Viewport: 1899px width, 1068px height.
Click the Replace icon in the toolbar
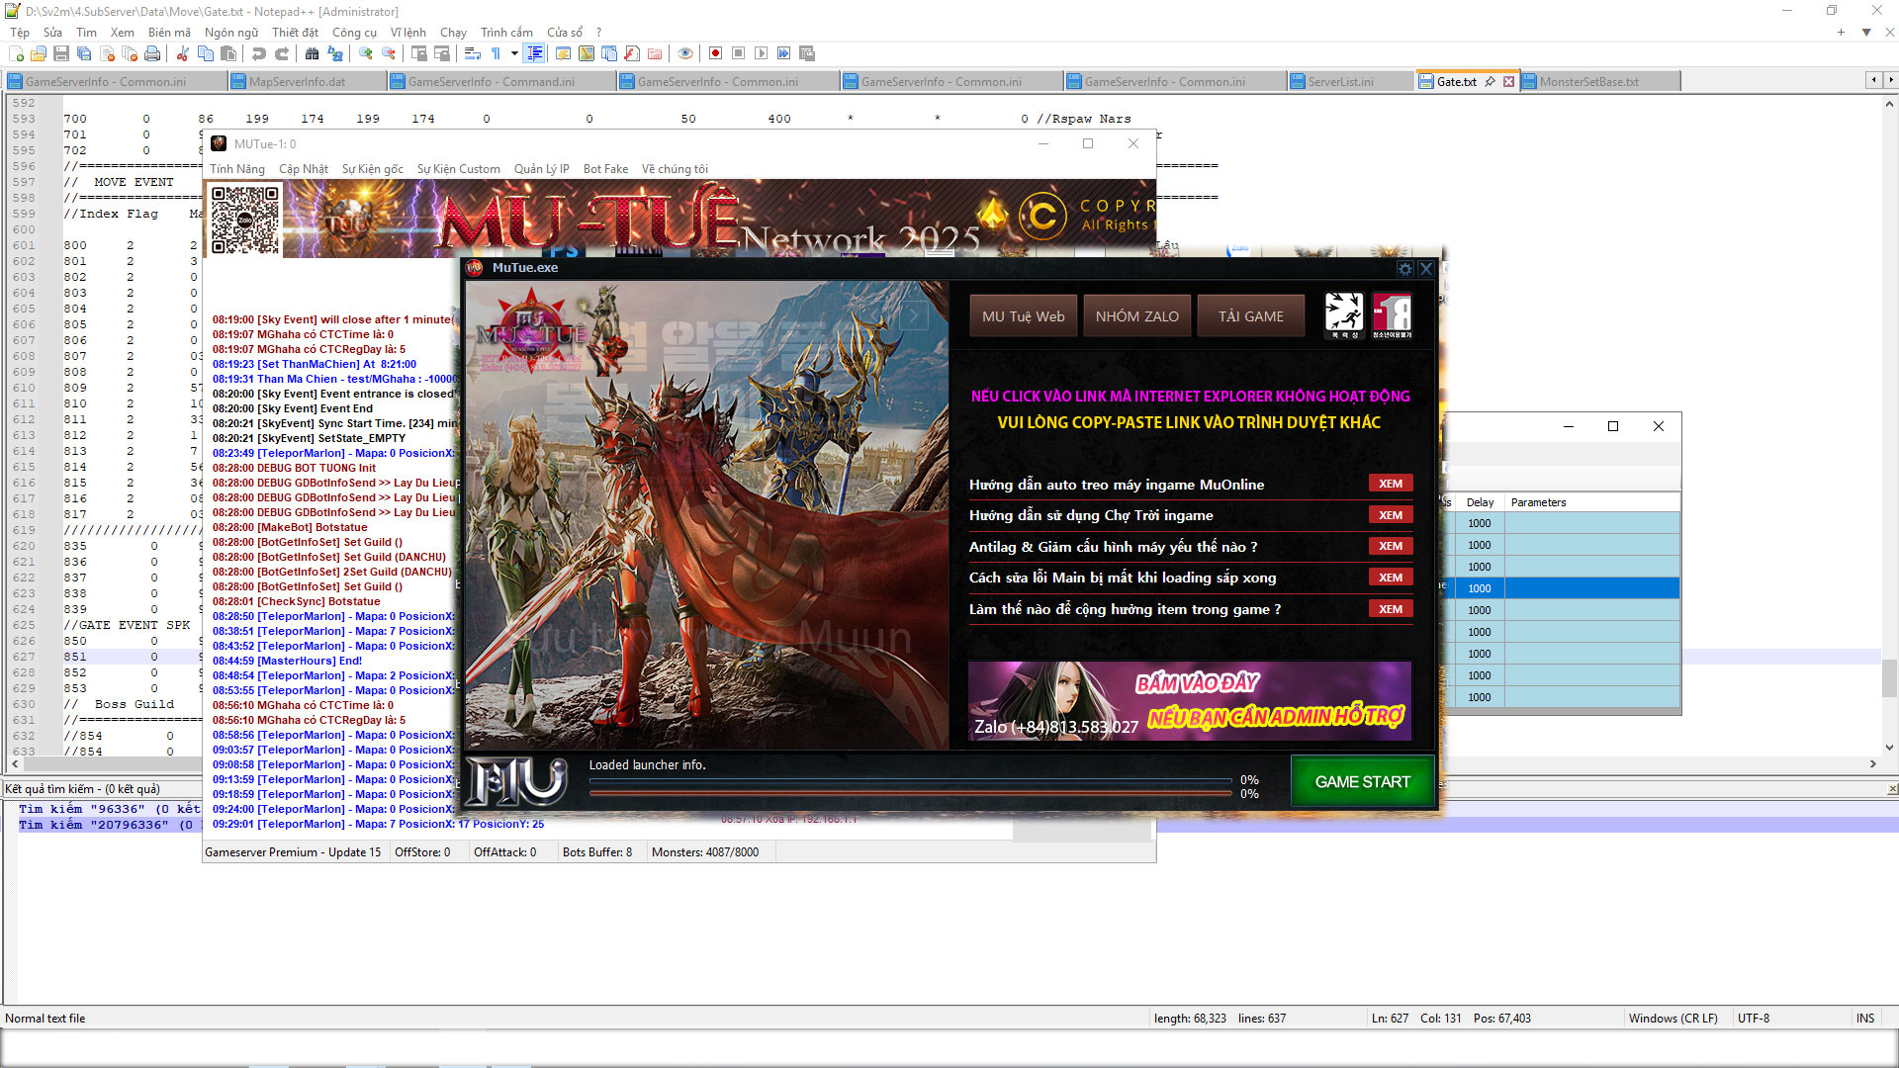[335, 53]
